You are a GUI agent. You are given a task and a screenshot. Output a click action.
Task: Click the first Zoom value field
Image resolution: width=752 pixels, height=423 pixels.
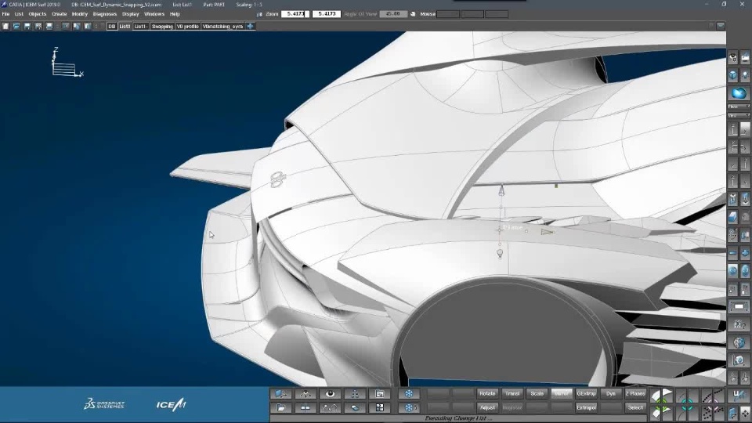point(295,14)
